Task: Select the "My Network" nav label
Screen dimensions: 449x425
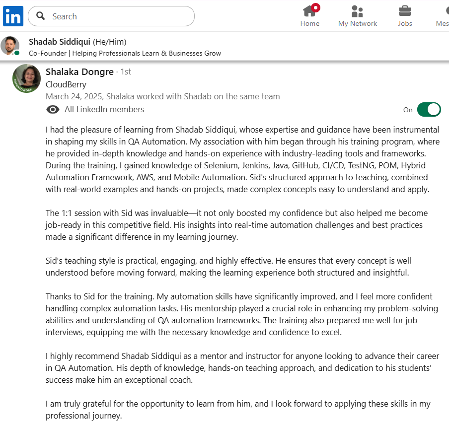Action: coord(357,23)
